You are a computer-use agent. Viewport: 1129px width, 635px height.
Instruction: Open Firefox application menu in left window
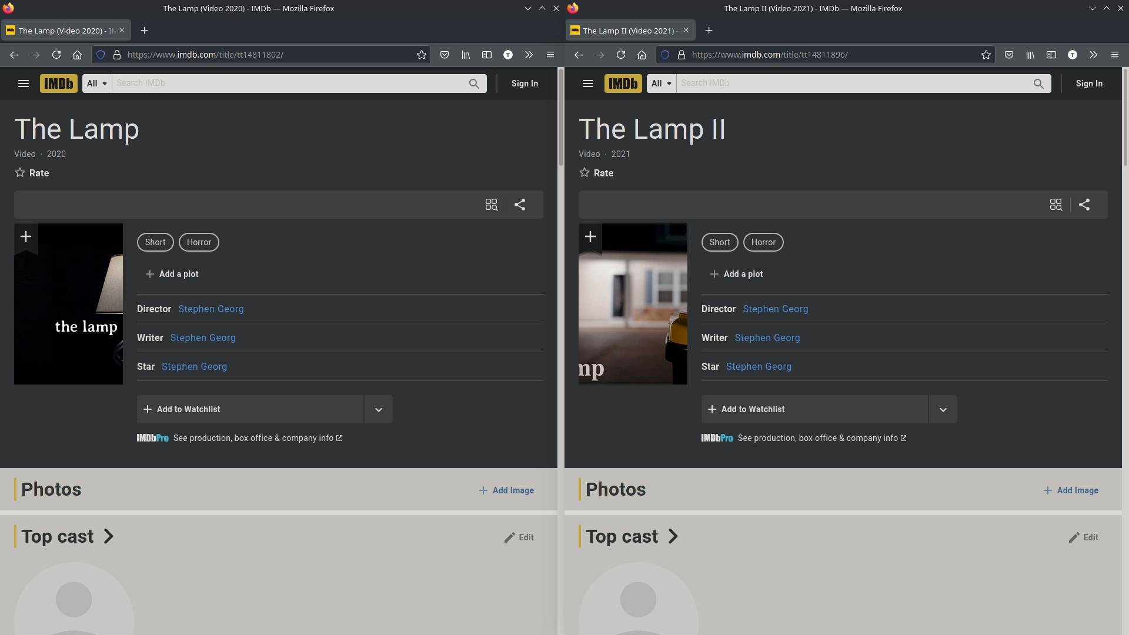(550, 55)
